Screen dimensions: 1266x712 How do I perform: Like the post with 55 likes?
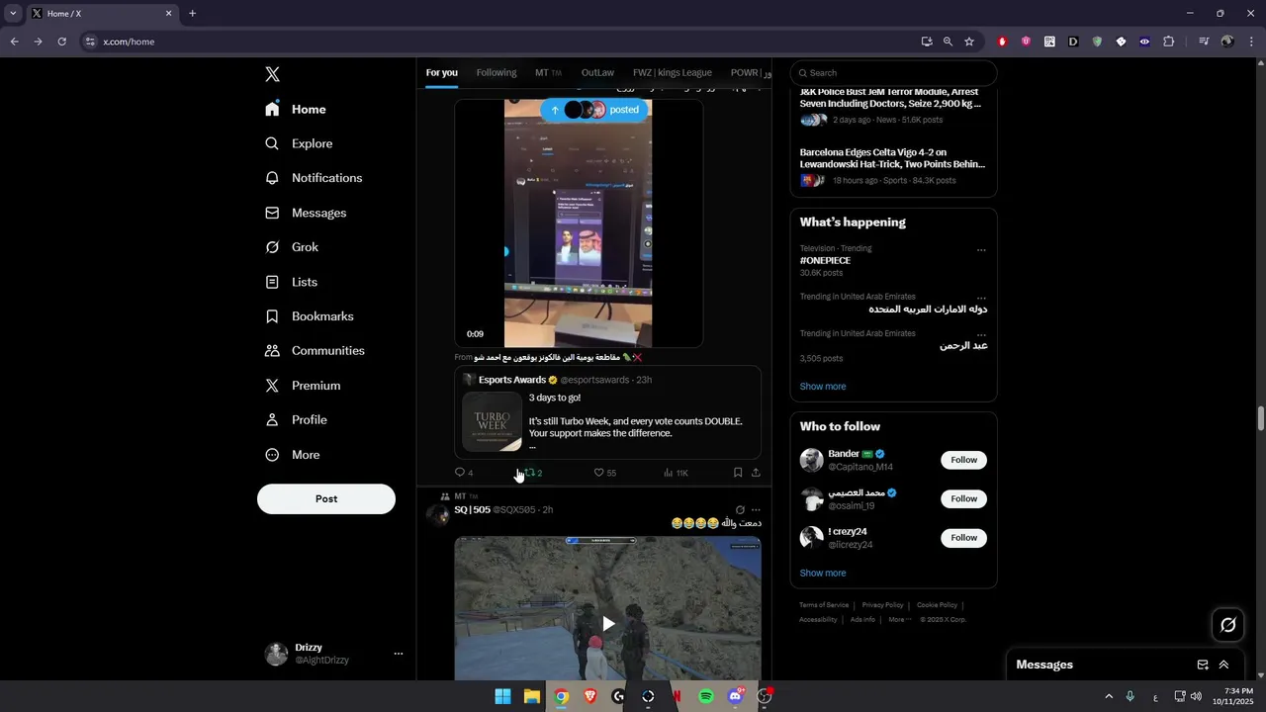pos(604,473)
